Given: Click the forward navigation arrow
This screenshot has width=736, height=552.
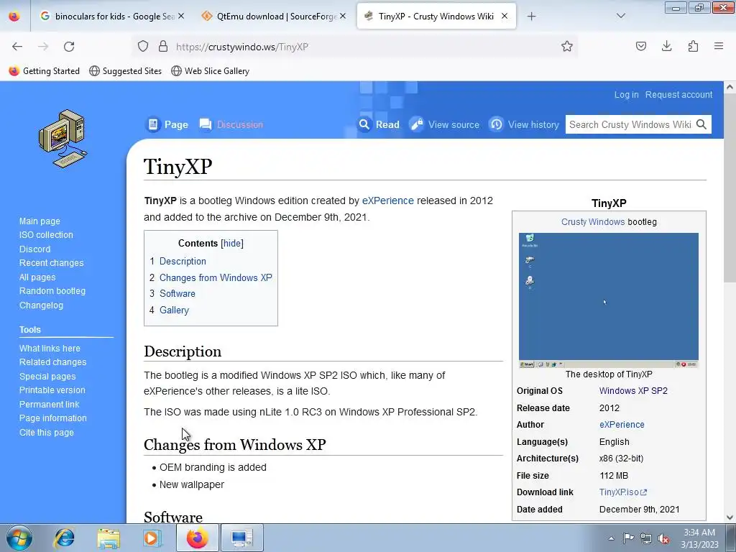Looking at the screenshot, I should (x=43, y=47).
